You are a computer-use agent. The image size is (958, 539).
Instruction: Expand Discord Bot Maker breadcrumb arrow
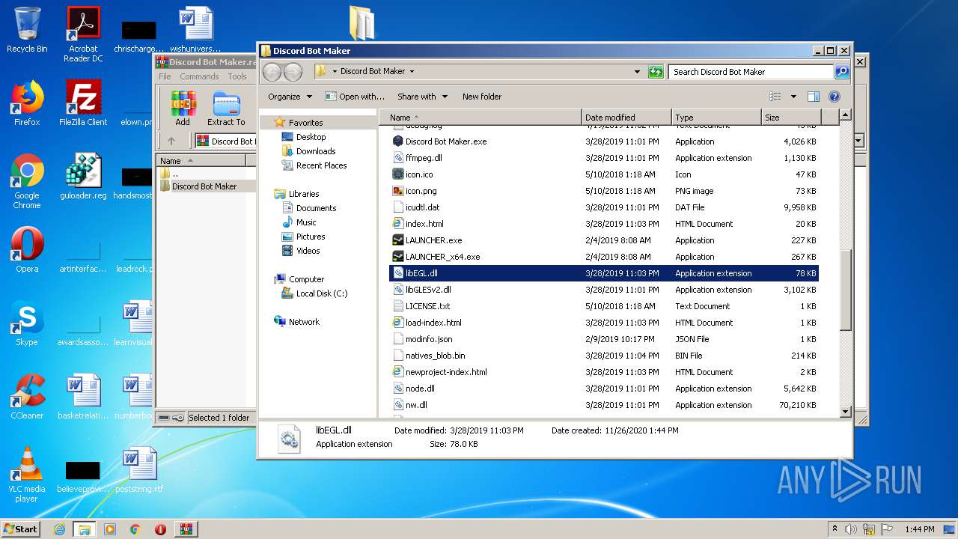click(x=412, y=72)
